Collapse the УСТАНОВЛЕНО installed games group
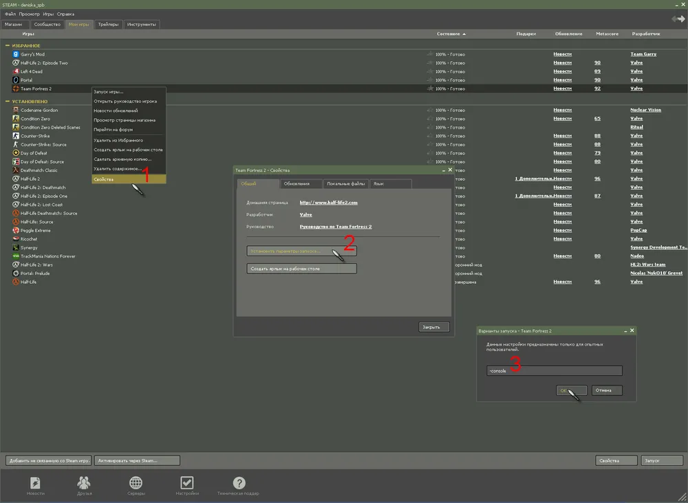688x503 pixels. 8,102
